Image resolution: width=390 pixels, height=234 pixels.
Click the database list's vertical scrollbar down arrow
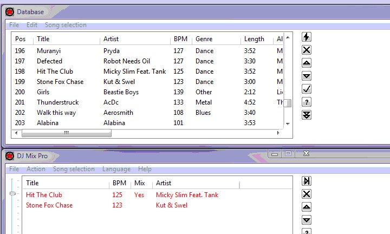pyautogui.click(x=288, y=123)
